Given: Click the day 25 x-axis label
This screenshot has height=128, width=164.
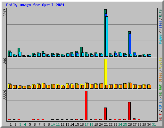Looking at the screenshot, I should pyautogui.click(x=125, y=124).
